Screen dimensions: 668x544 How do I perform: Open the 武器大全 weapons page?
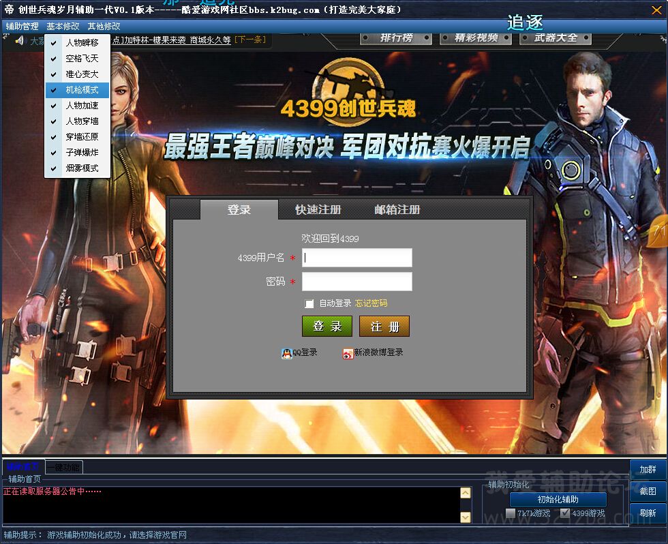[x=556, y=38]
